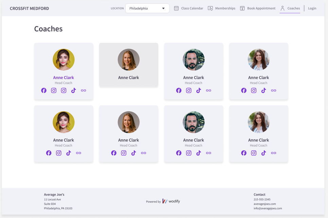Click the CROSSFIT MEDFORD site title

point(29,8)
